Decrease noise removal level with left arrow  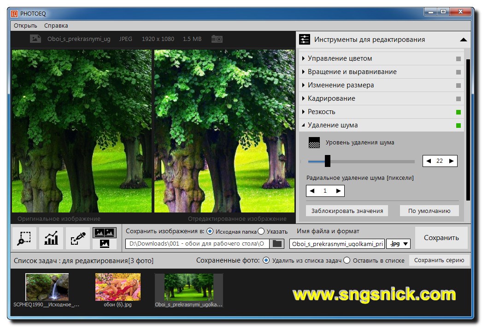(429, 161)
